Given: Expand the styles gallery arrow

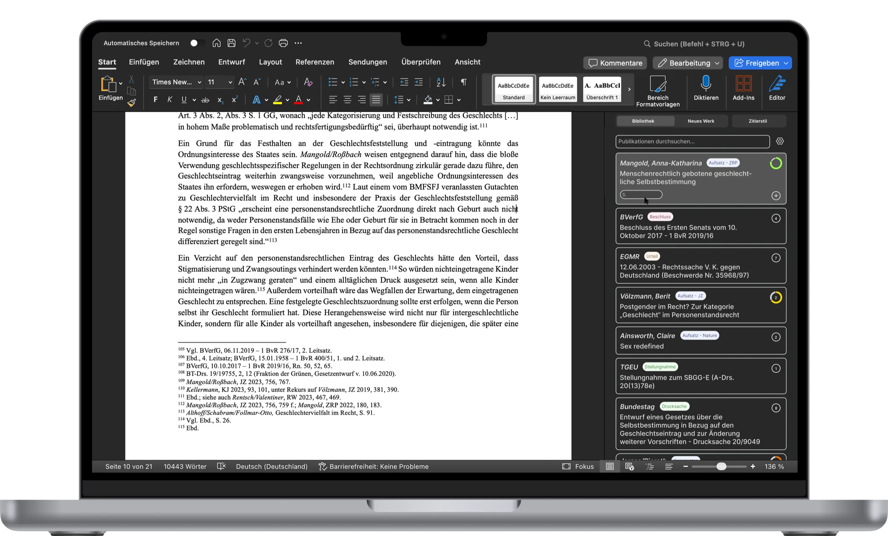Looking at the screenshot, I should click(629, 89).
